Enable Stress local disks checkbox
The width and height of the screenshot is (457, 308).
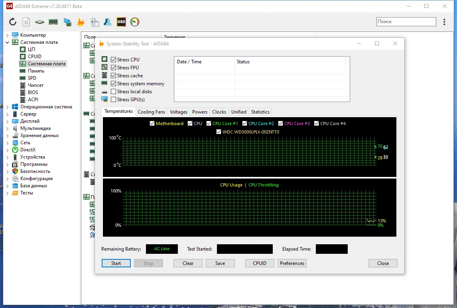pos(113,91)
